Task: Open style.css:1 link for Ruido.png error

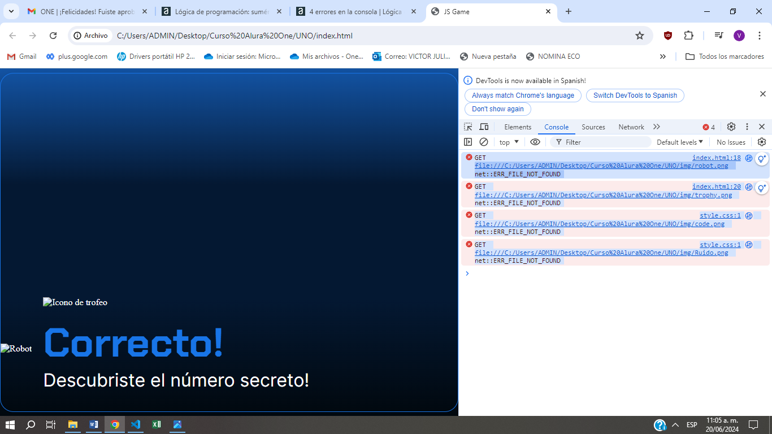Action: (720, 245)
